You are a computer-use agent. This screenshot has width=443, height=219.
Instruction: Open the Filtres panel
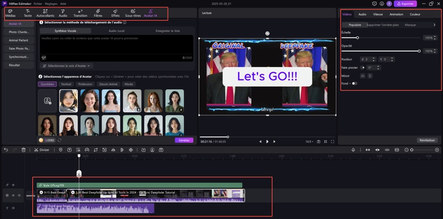[98, 13]
